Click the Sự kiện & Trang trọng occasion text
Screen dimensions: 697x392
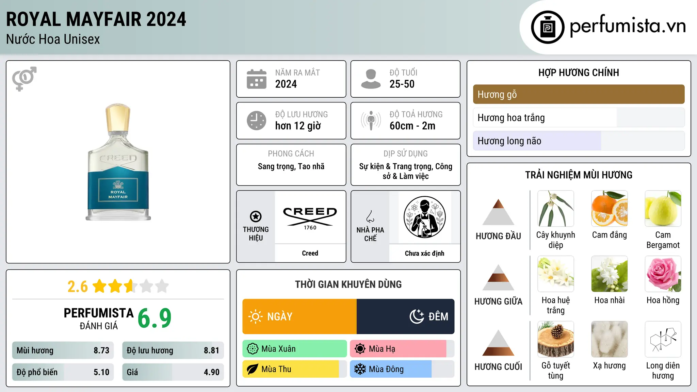pos(406,171)
